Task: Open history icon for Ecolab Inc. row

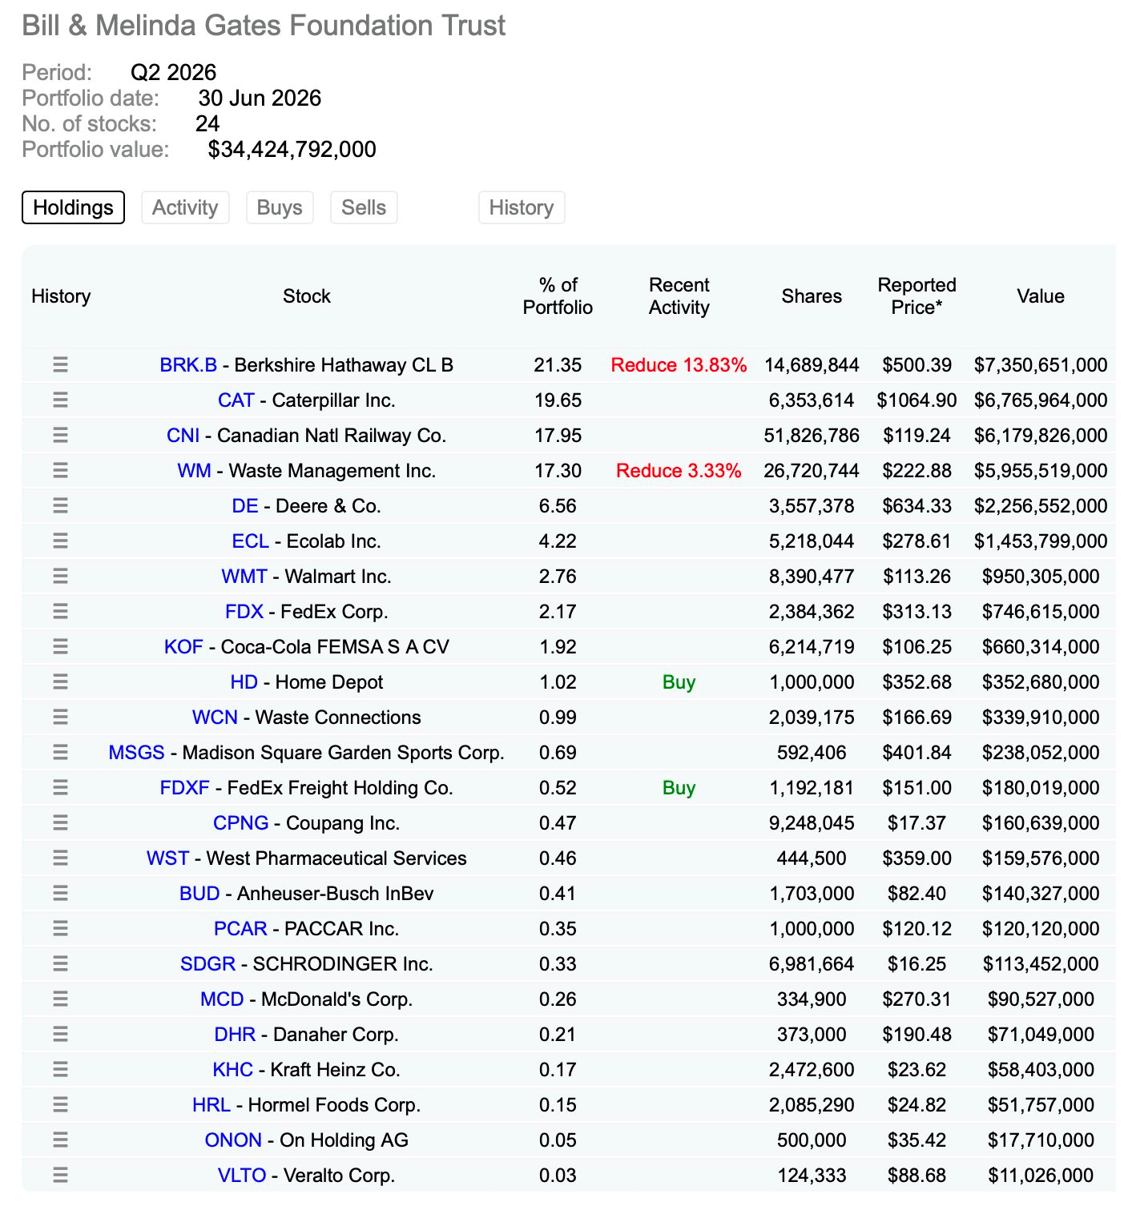Action: pyautogui.click(x=60, y=541)
